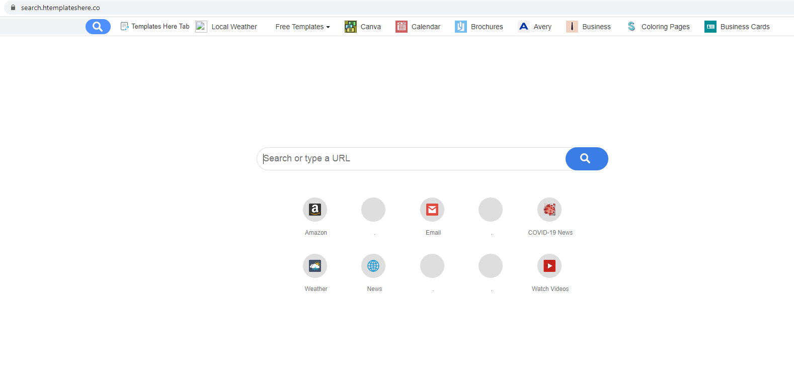Image resolution: width=794 pixels, height=391 pixels.
Task: Click the Avery toolbar icon
Action: [x=523, y=27]
